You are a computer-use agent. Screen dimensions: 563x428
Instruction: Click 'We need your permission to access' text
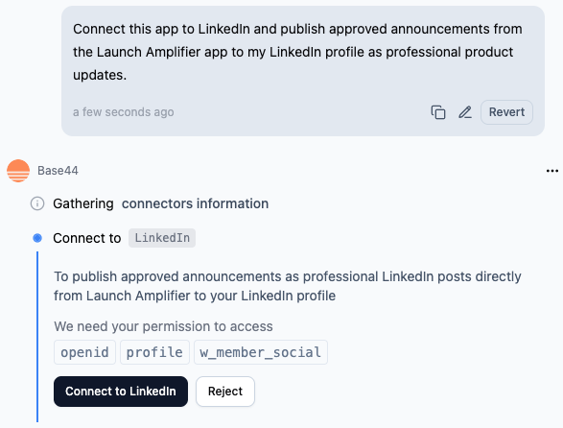point(163,326)
